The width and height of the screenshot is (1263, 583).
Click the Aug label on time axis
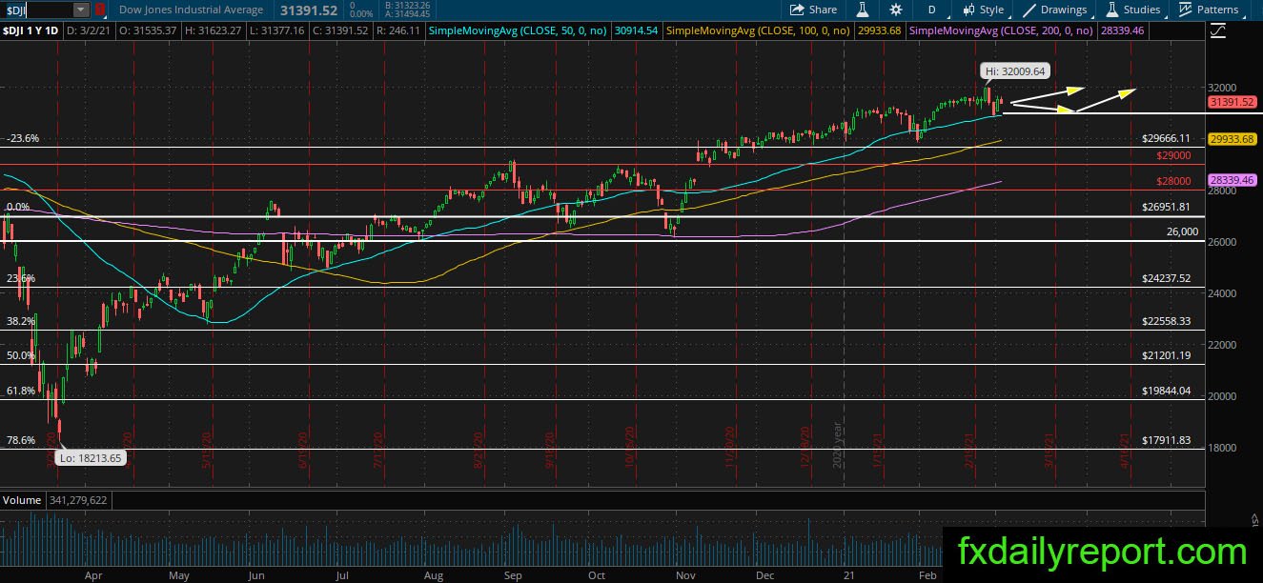[x=434, y=575]
